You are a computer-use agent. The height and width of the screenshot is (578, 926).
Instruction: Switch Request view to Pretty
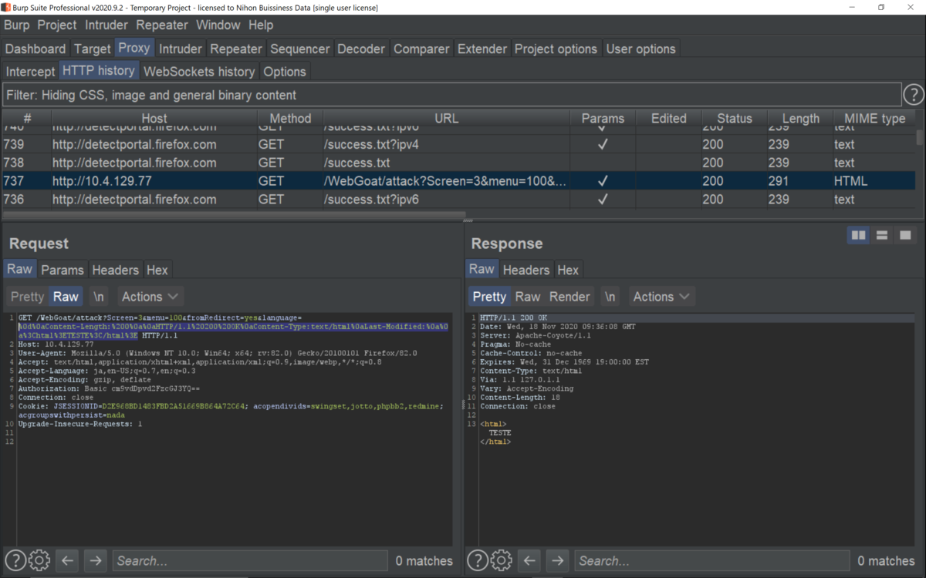pos(28,297)
